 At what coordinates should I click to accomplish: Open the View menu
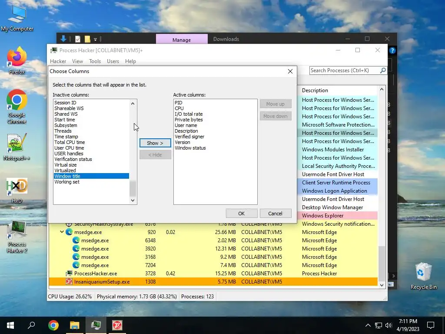[x=77, y=61]
